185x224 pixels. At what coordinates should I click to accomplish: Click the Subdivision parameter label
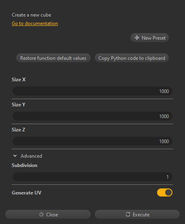[x=24, y=165]
